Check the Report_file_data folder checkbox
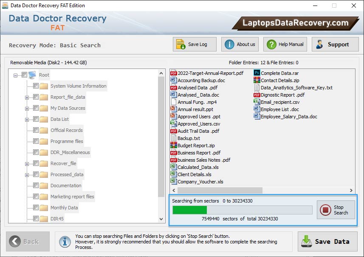This screenshot has width=364, height=257. click(x=36, y=97)
